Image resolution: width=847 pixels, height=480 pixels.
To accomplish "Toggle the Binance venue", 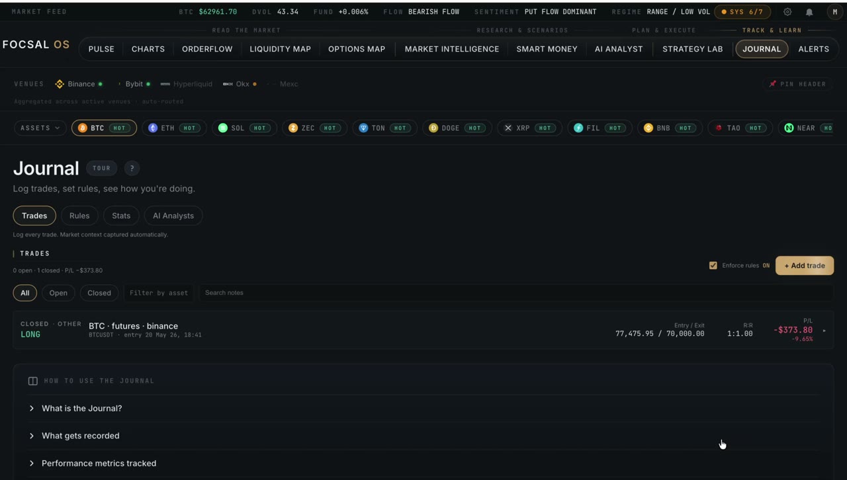I will click(x=79, y=84).
